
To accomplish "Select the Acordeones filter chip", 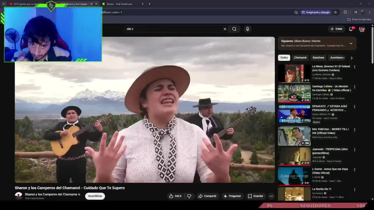I will (337, 58).
